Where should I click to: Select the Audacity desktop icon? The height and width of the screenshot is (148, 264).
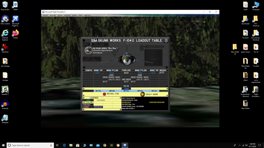(x=5, y=105)
